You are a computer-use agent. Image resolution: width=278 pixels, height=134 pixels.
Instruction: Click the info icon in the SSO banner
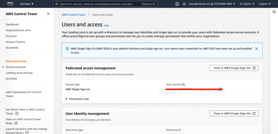click(x=67, y=48)
